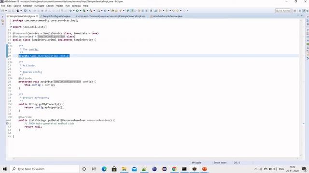
Task: Select the Java perspective icon
Action: click(304, 11)
